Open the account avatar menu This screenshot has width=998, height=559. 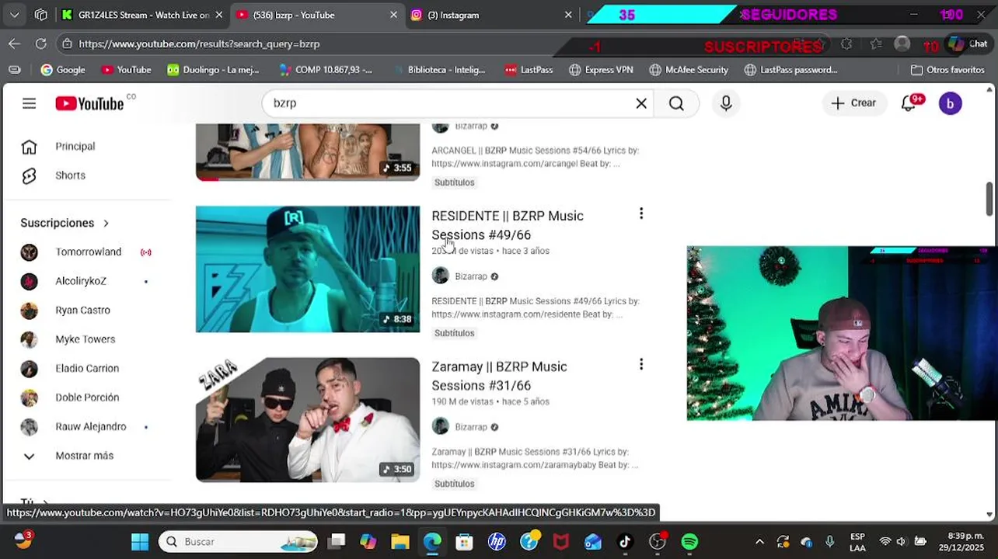(950, 103)
